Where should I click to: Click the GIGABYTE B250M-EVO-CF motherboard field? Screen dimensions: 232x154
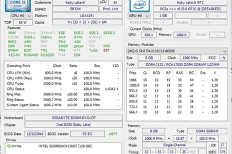point(74,118)
